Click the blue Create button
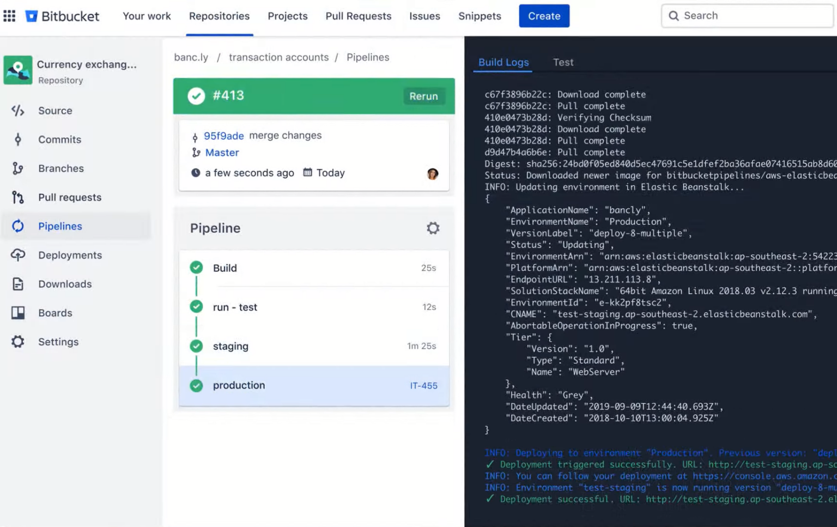 [543, 16]
